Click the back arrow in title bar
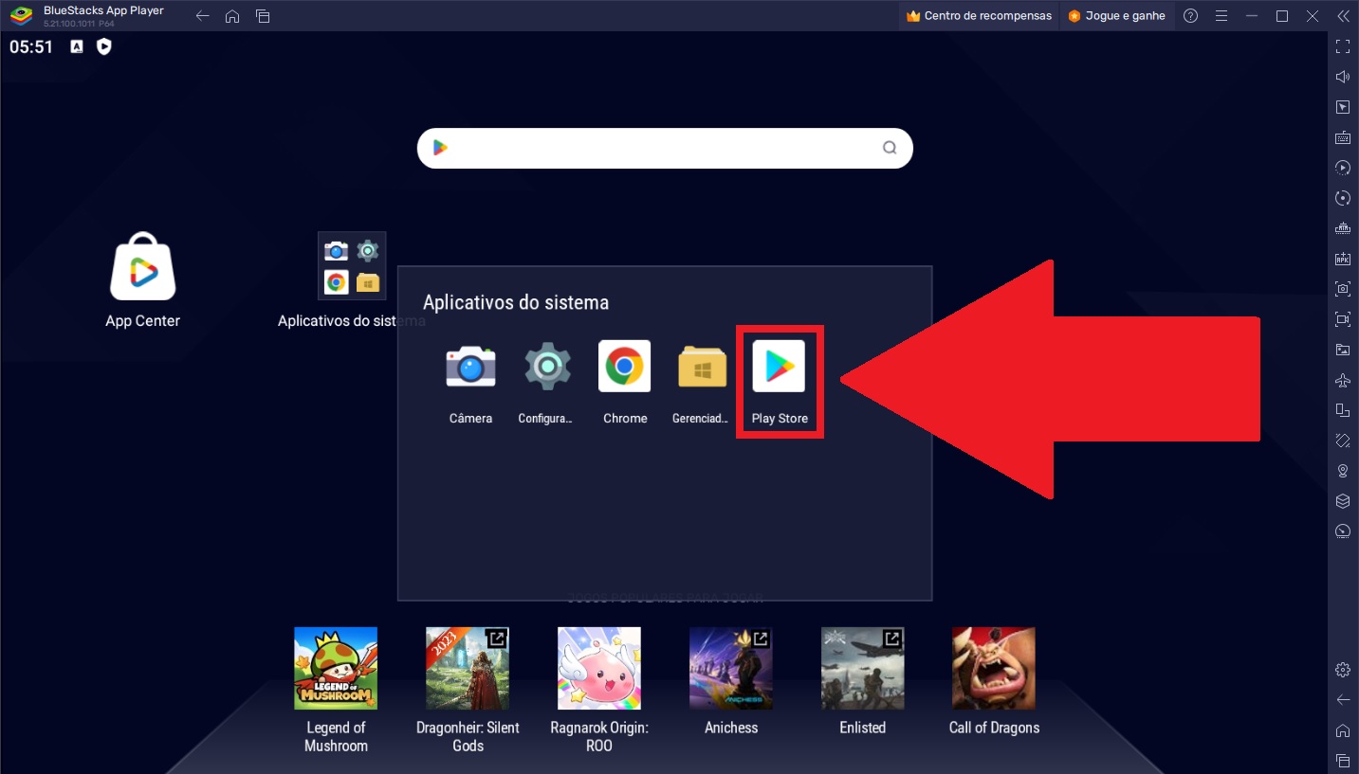 point(202,16)
